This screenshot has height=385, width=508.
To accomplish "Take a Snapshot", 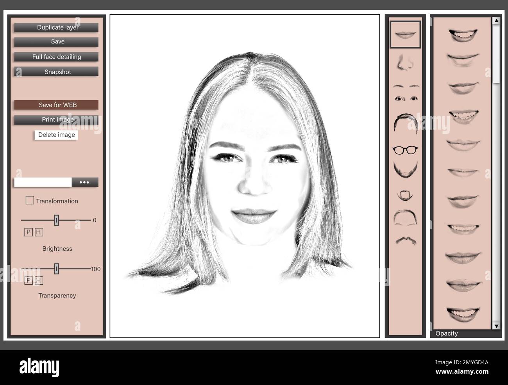I will (x=56, y=72).
